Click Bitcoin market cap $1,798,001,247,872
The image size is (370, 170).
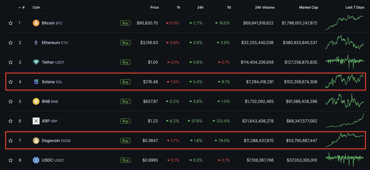pos(299,23)
